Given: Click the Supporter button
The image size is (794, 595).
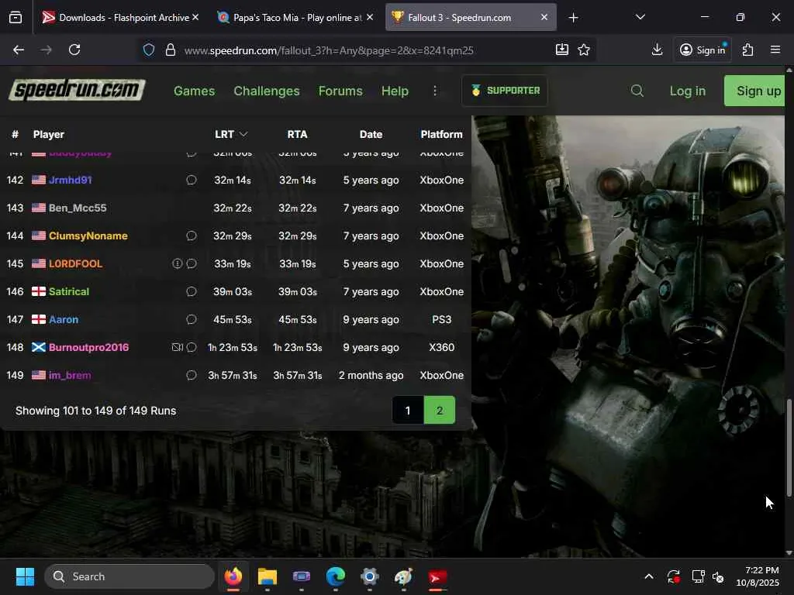Looking at the screenshot, I should [x=504, y=91].
